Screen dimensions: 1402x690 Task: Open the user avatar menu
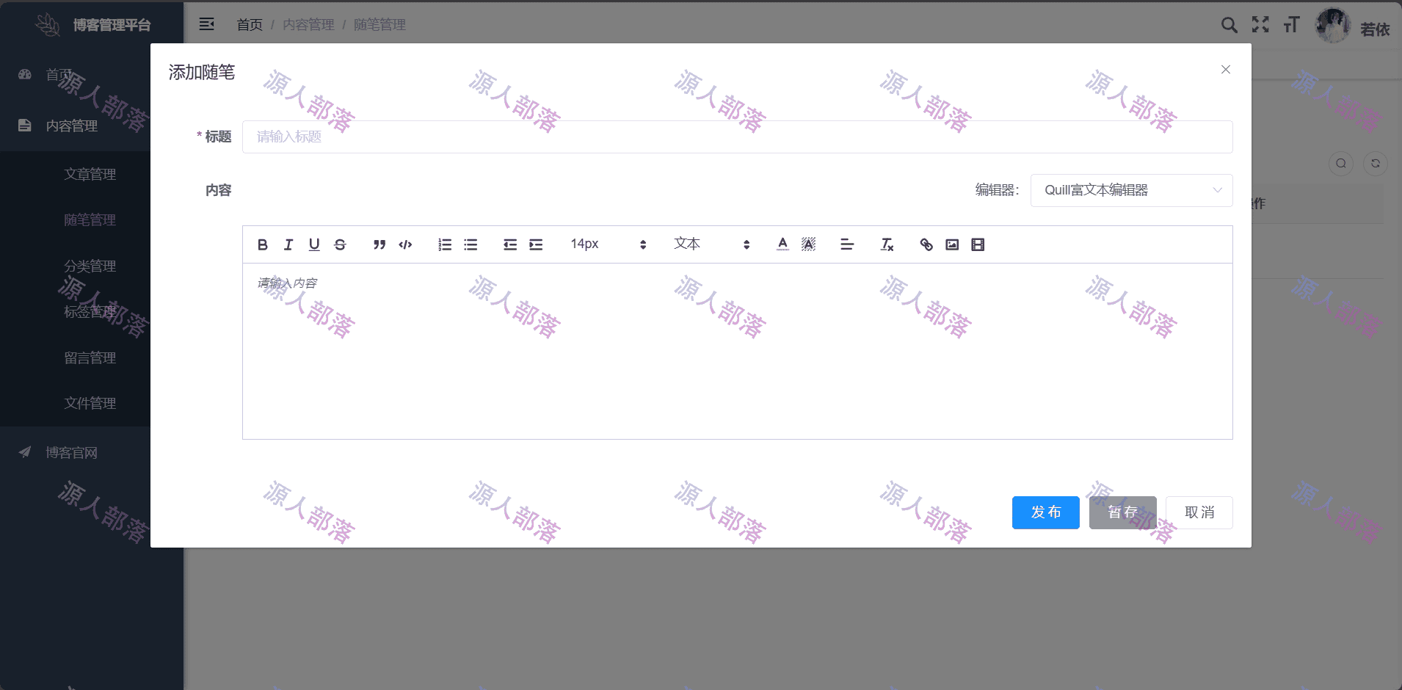[x=1332, y=26]
